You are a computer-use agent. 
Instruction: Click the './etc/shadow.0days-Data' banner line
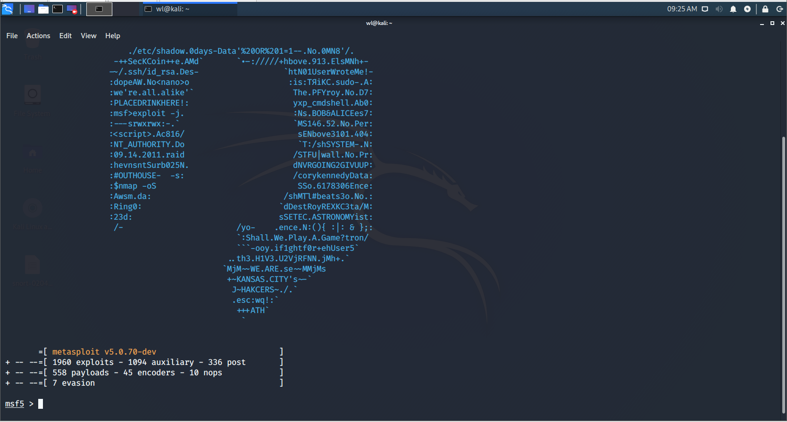241,51
